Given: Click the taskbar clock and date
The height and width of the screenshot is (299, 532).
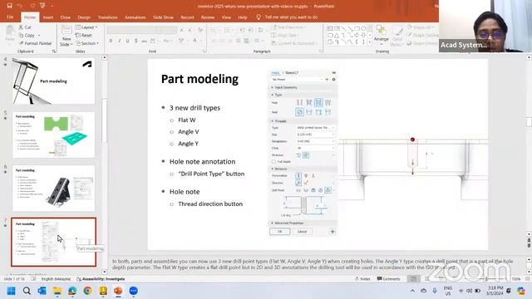Looking at the screenshot, I should tap(495, 291).
